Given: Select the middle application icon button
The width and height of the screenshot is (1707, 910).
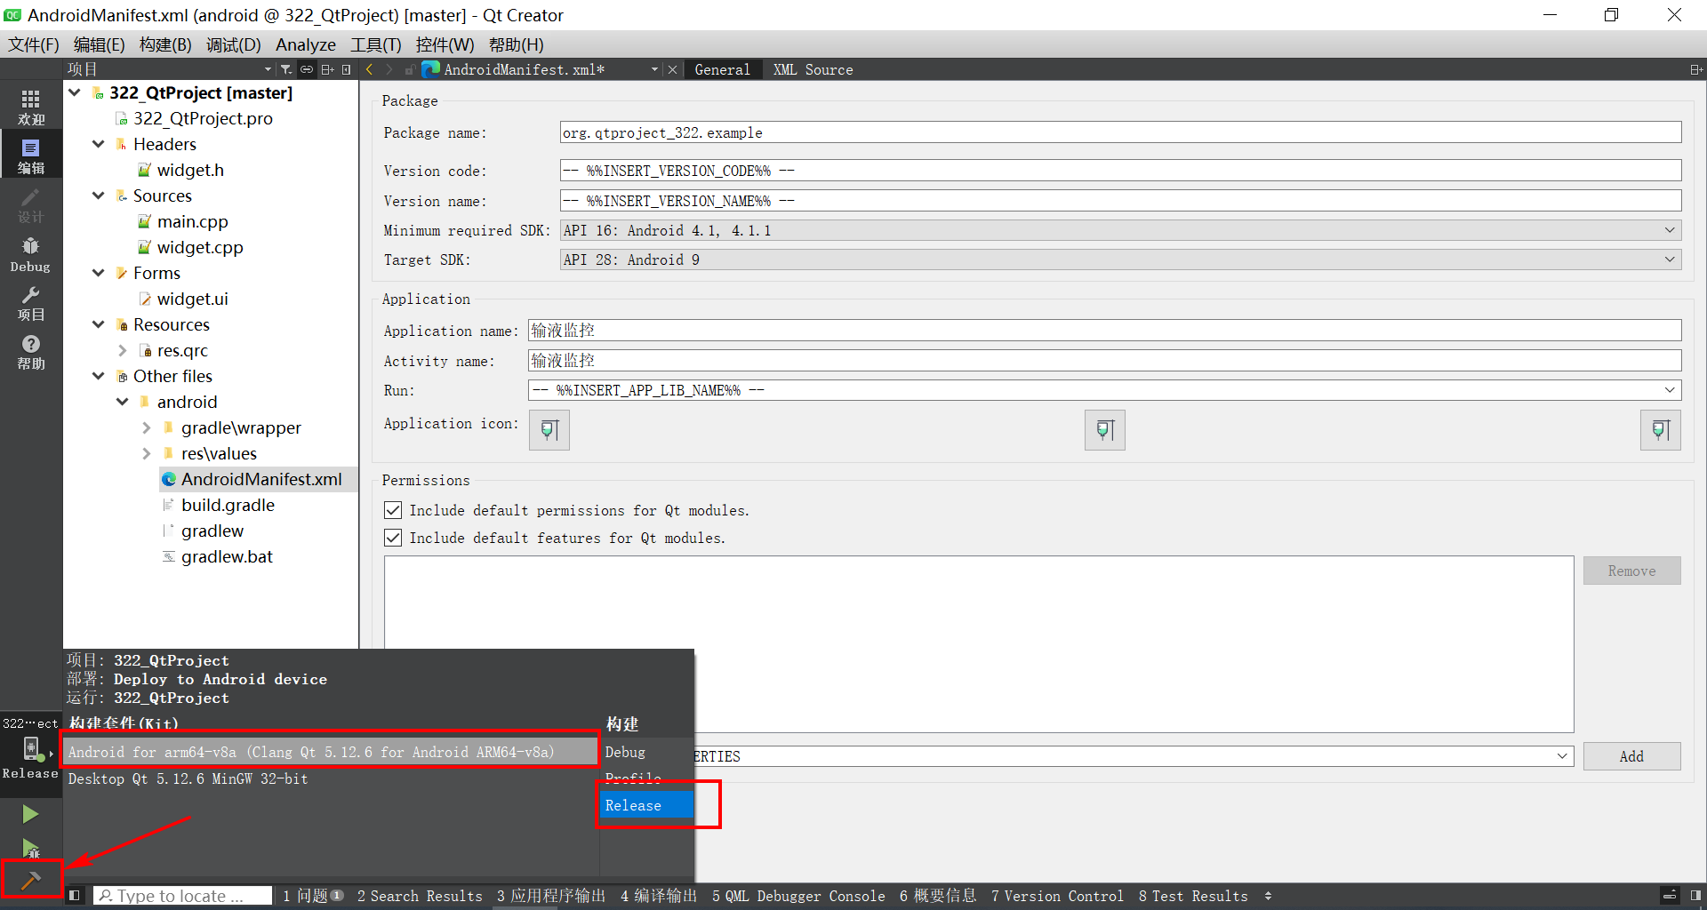Looking at the screenshot, I should pyautogui.click(x=1105, y=430).
